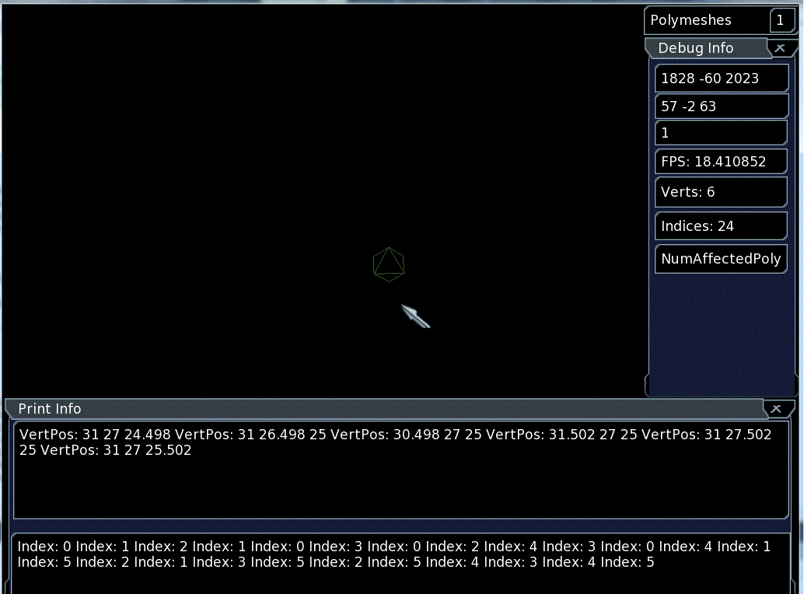804x594 pixels.
Task: Click the Indices: 24 counter
Action: [721, 225]
